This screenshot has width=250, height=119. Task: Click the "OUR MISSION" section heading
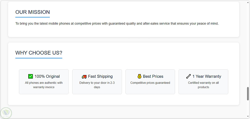coord(32,12)
